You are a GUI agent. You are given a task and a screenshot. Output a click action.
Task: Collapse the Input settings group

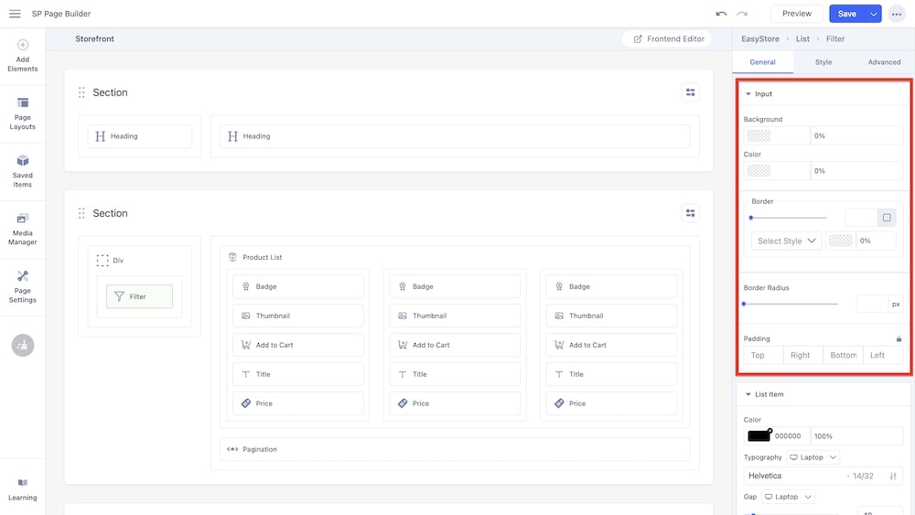[x=748, y=94]
